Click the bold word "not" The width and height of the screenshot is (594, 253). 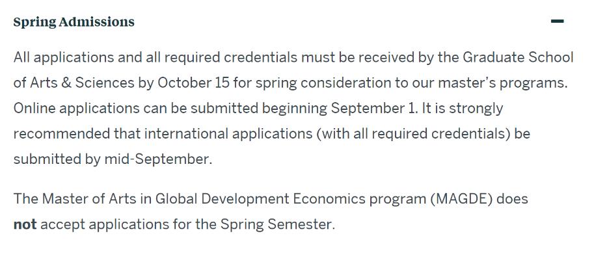point(25,224)
